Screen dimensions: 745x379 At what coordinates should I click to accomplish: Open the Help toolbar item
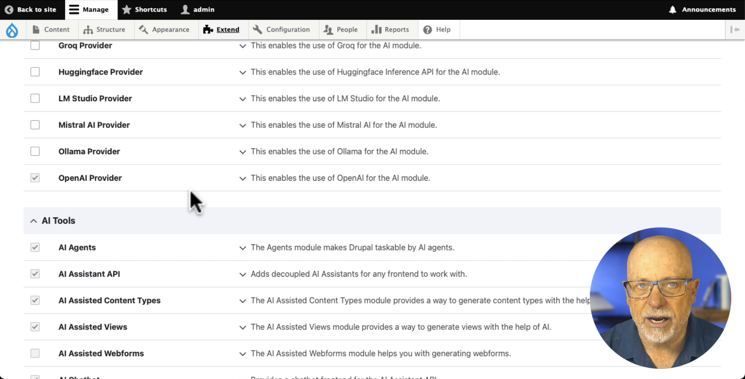[x=437, y=30]
